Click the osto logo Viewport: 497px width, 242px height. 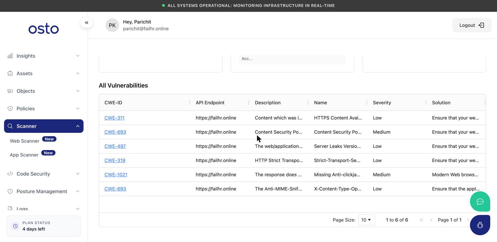click(44, 29)
